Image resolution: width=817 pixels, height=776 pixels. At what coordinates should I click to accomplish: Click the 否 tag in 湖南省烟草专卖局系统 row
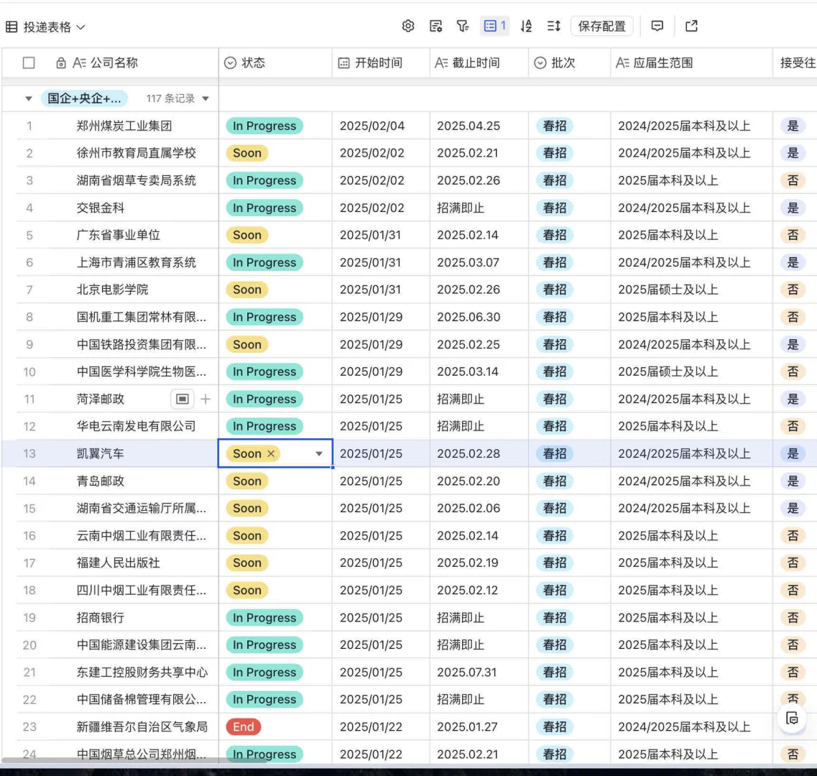[x=793, y=180]
